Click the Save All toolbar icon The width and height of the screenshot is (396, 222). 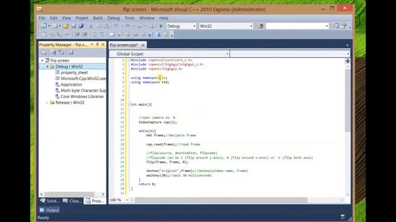tap(81, 26)
